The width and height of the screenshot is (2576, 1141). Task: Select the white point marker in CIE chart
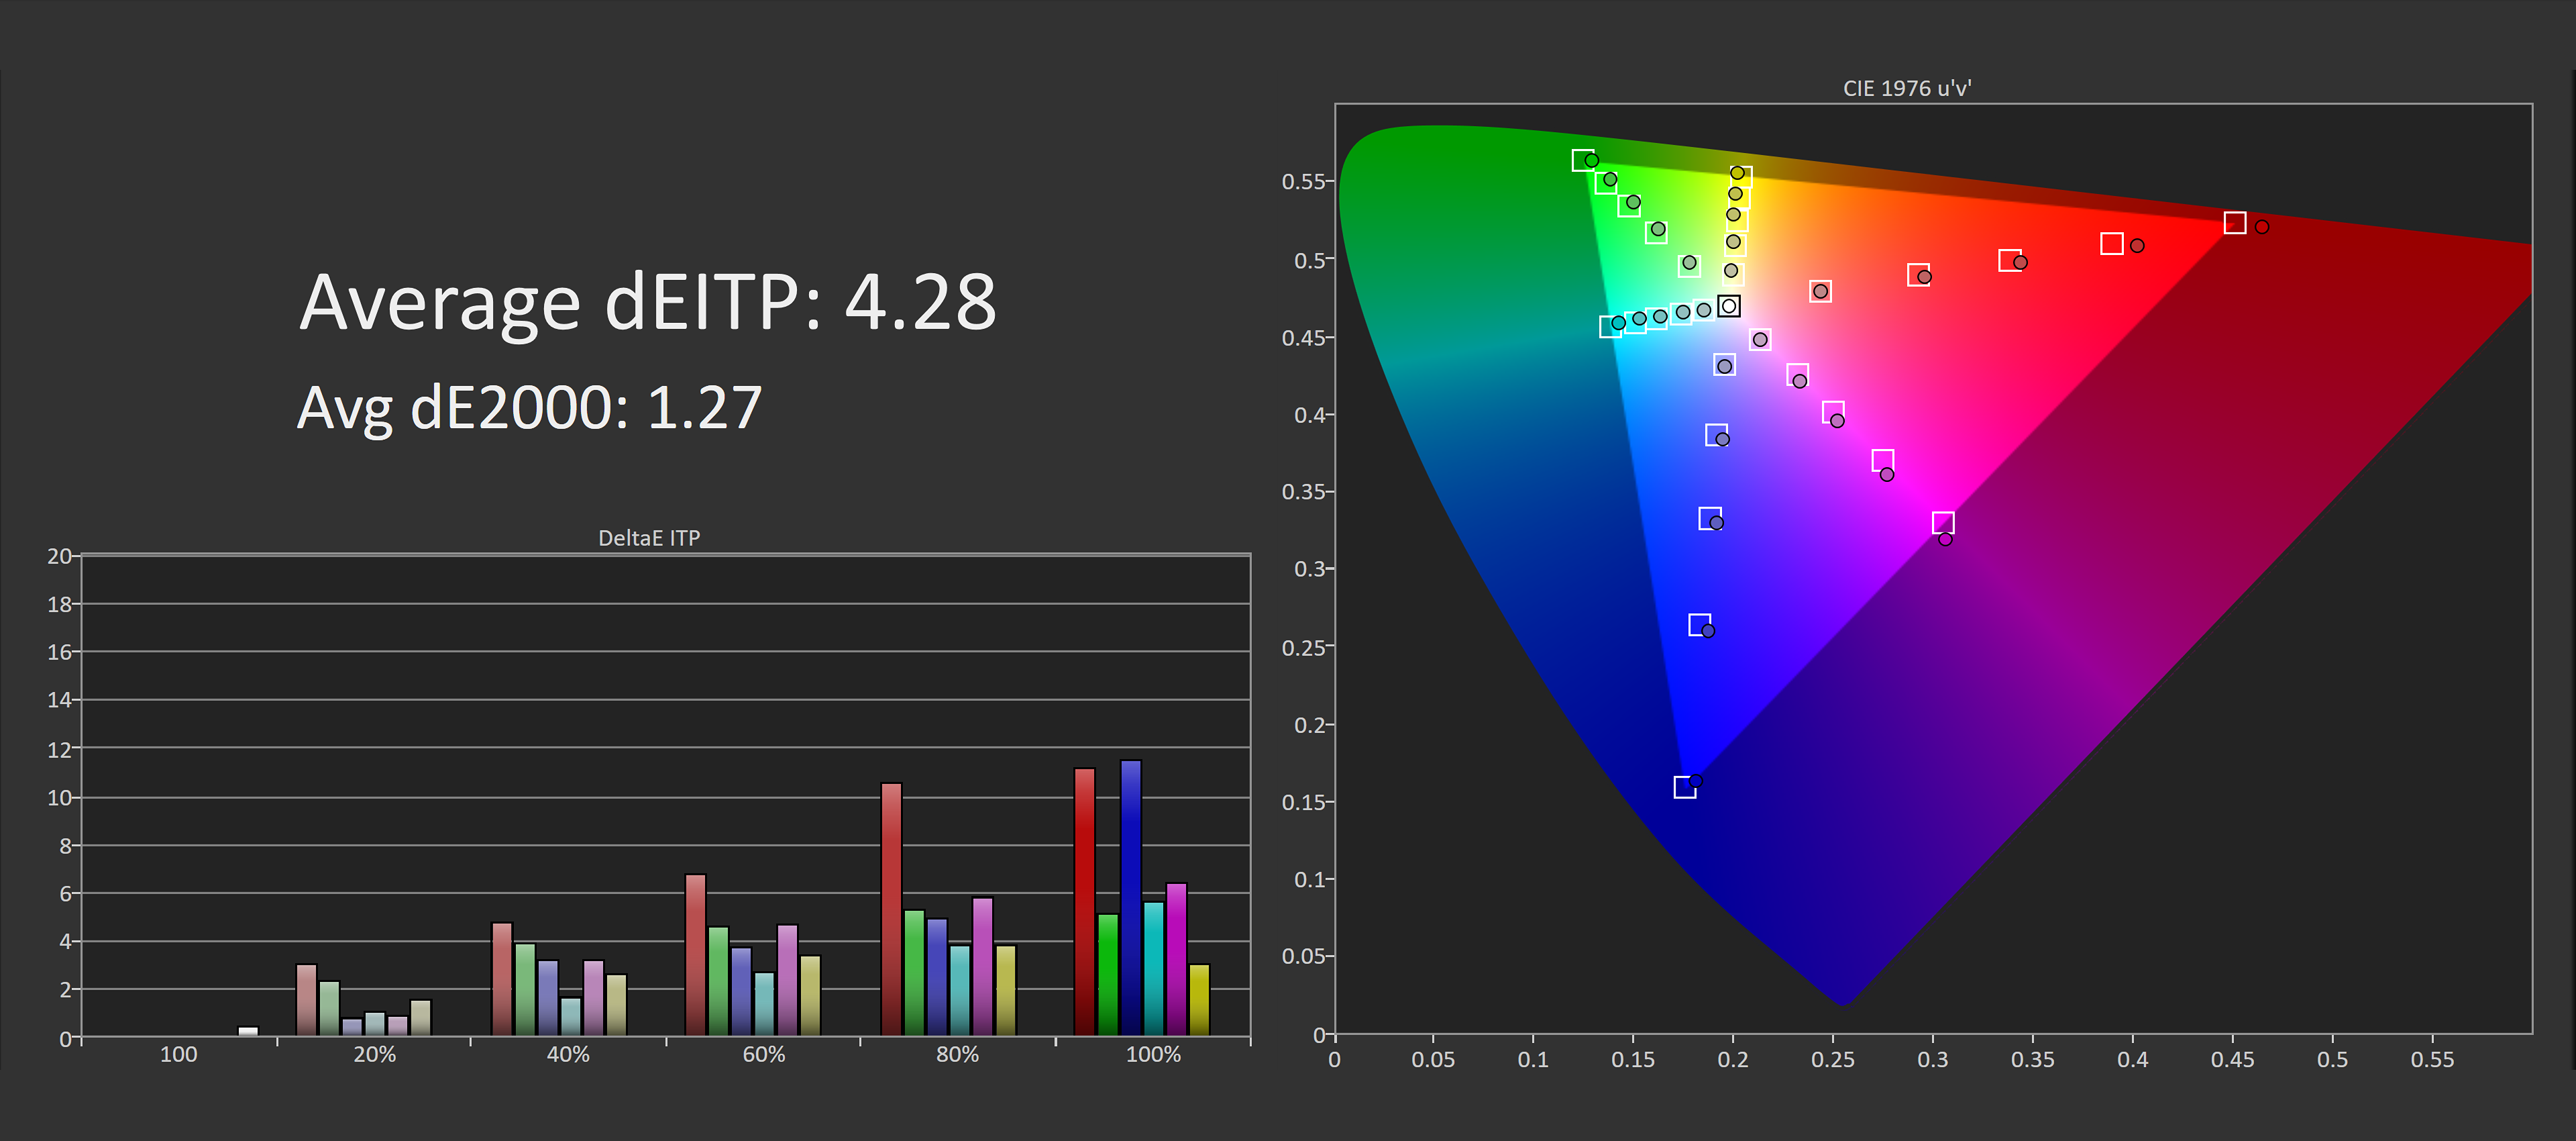point(1728,305)
